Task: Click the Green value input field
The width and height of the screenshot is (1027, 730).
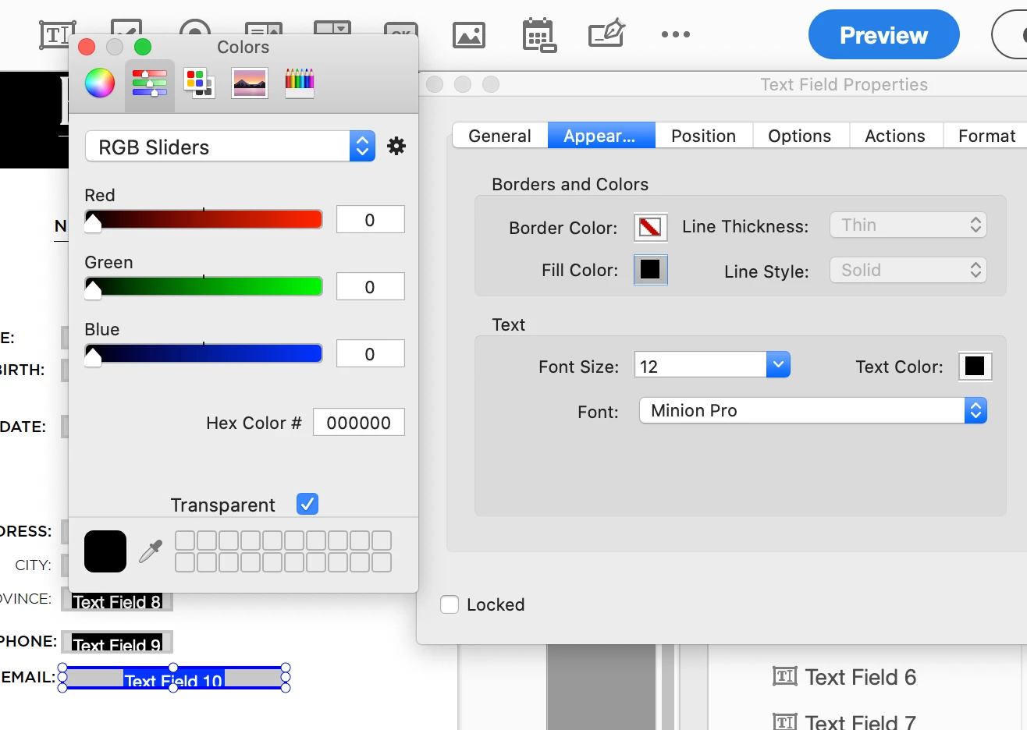Action: coord(371,286)
